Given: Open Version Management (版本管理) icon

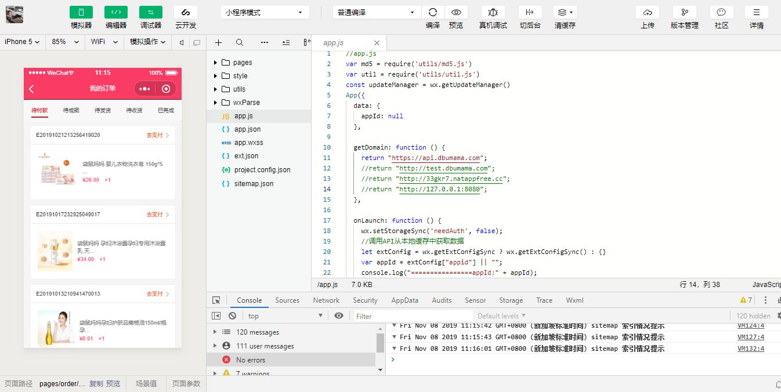Looking at the screenshot, I should coord(684,12).
